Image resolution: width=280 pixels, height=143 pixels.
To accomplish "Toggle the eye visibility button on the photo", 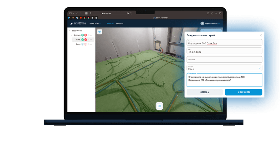I will 100,32.
